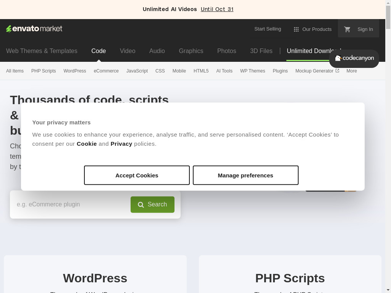Click the Sign In link
391x293 pixels.
365,29
